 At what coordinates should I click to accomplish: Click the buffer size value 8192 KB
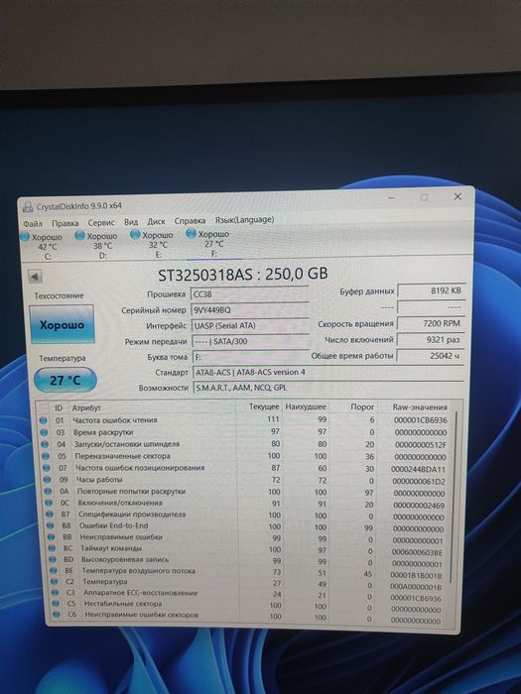coord(432,290)
